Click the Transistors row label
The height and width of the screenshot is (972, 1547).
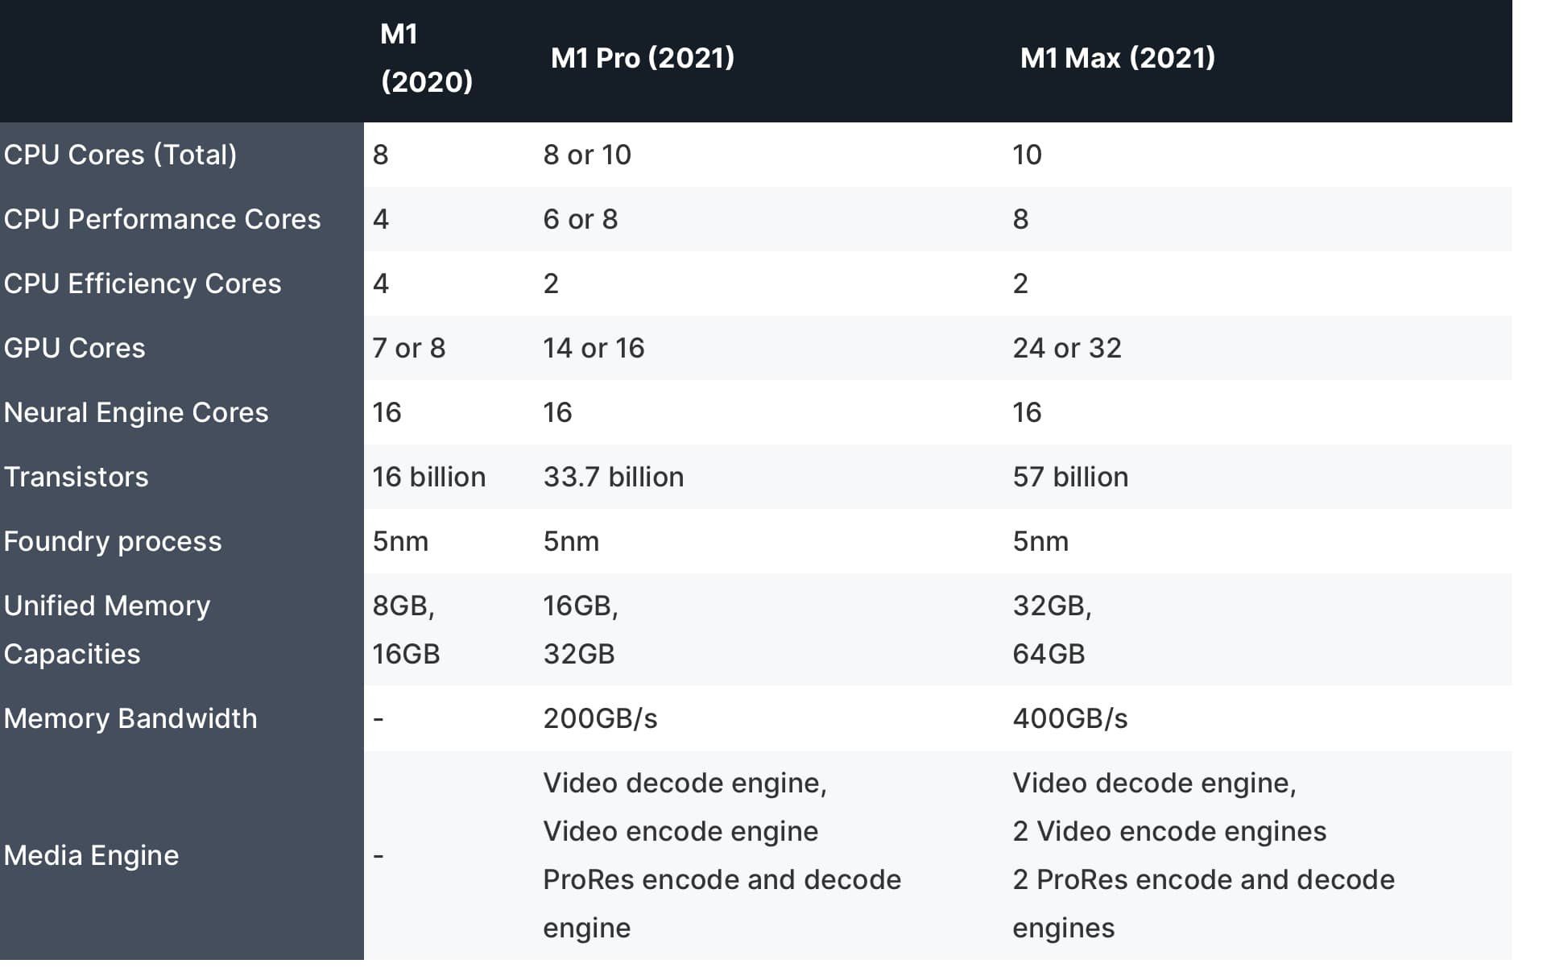pos(76,477)
